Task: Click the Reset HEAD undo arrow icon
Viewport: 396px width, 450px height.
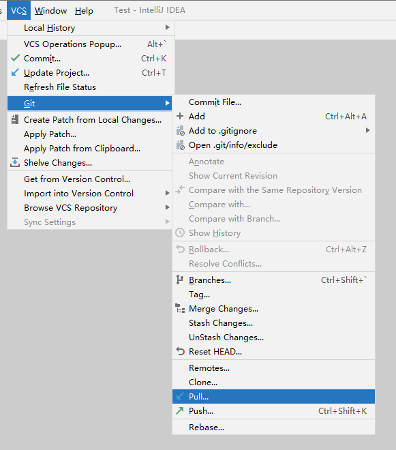Action: point(180,351)
